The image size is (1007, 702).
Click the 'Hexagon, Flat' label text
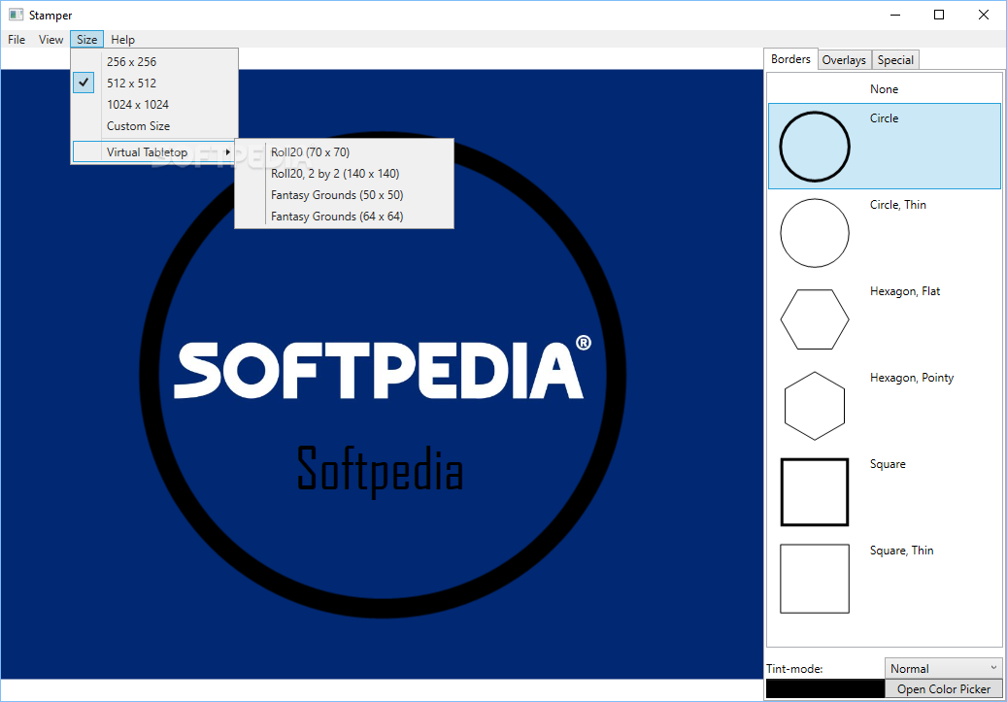coord(905,291)
